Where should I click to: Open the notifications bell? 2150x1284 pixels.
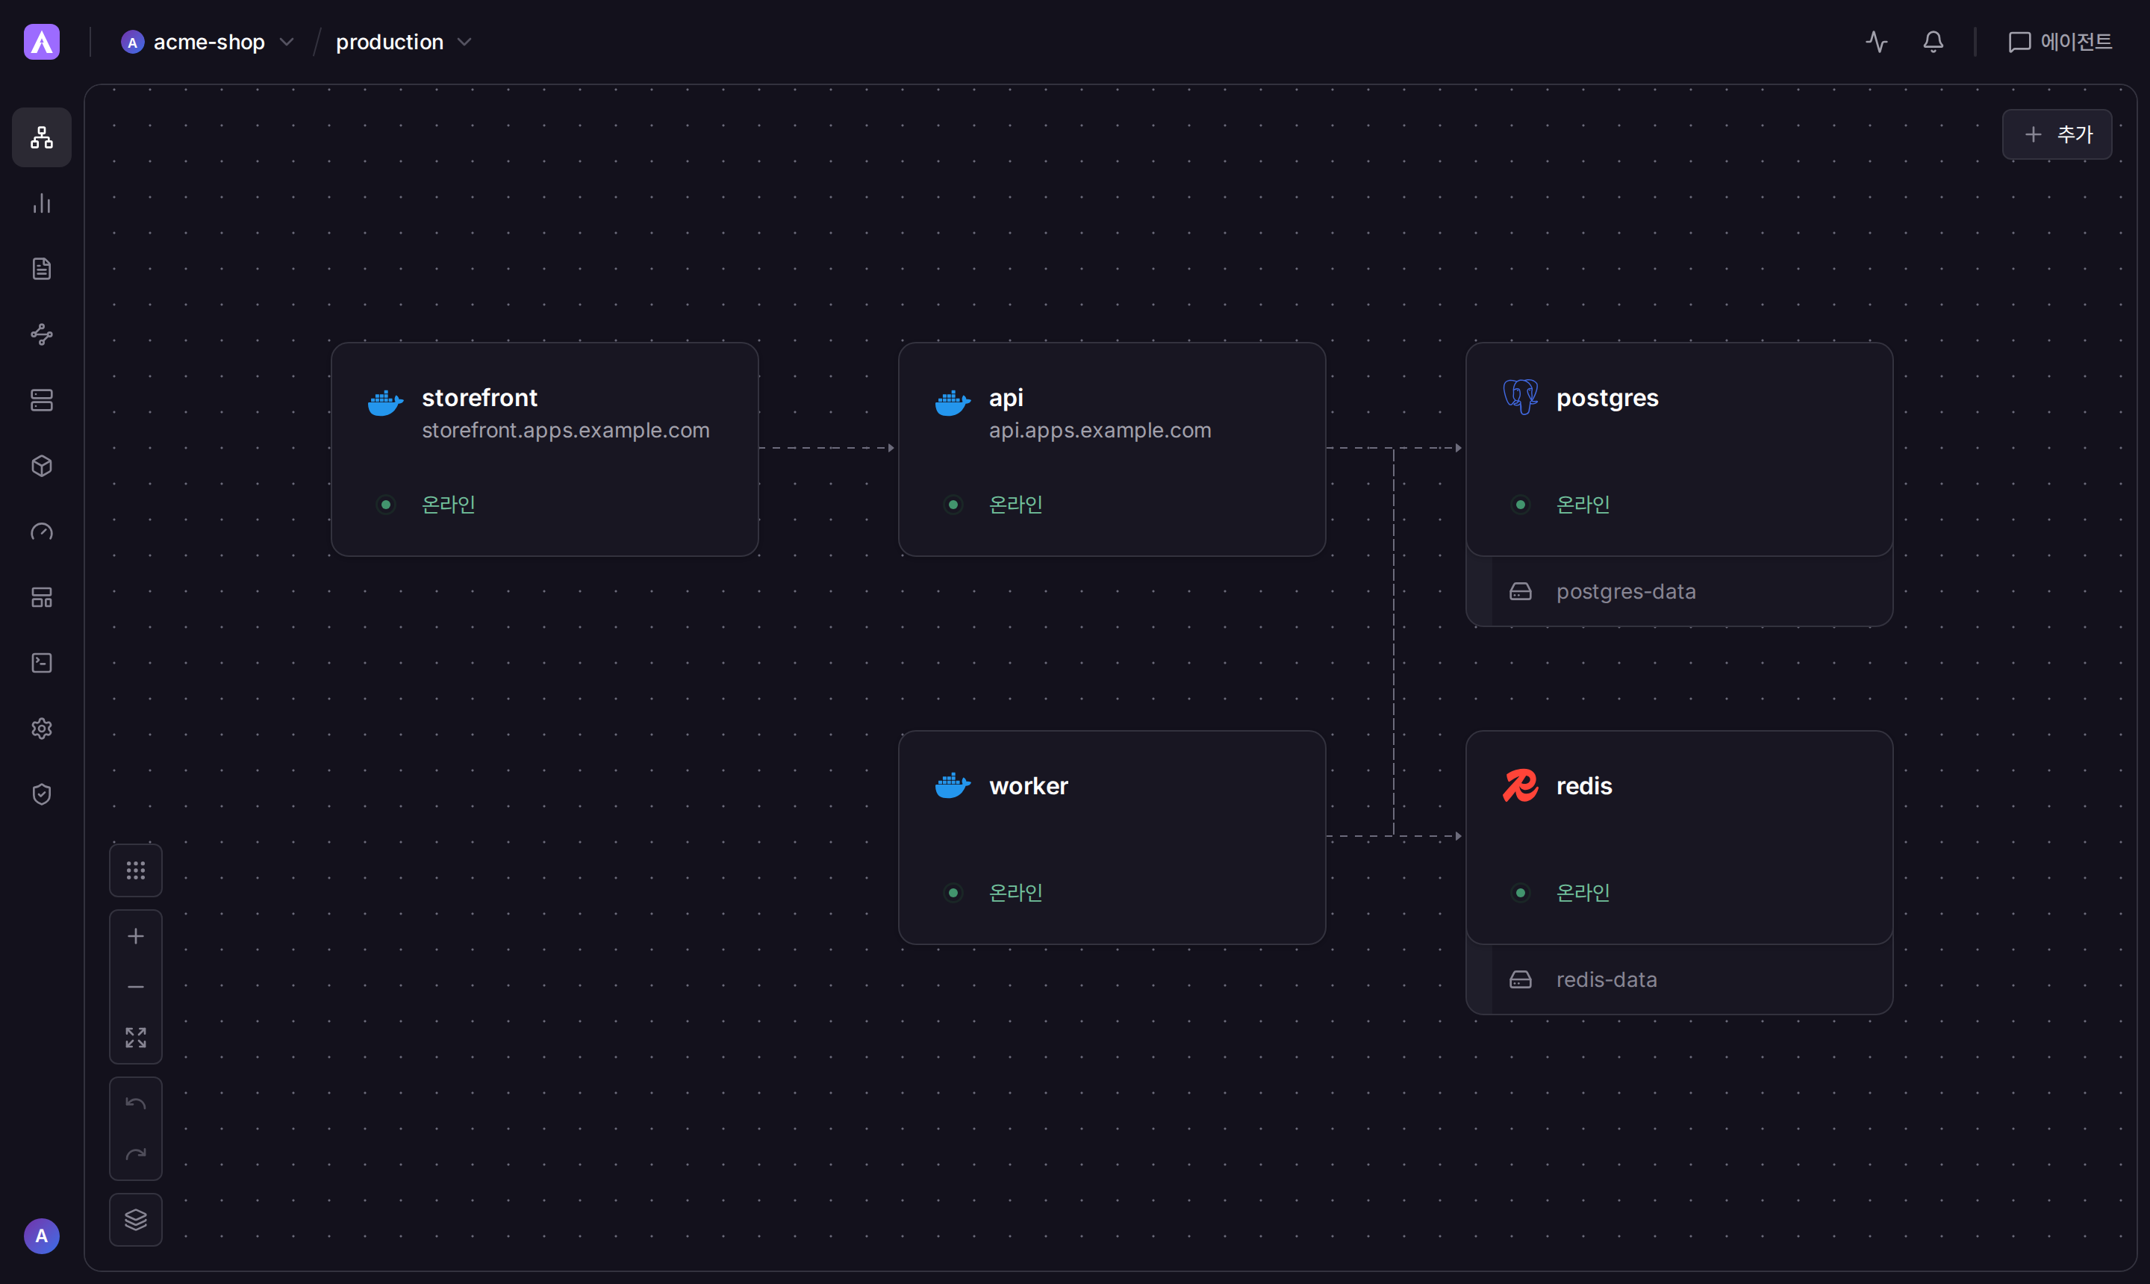(1934, 42)
